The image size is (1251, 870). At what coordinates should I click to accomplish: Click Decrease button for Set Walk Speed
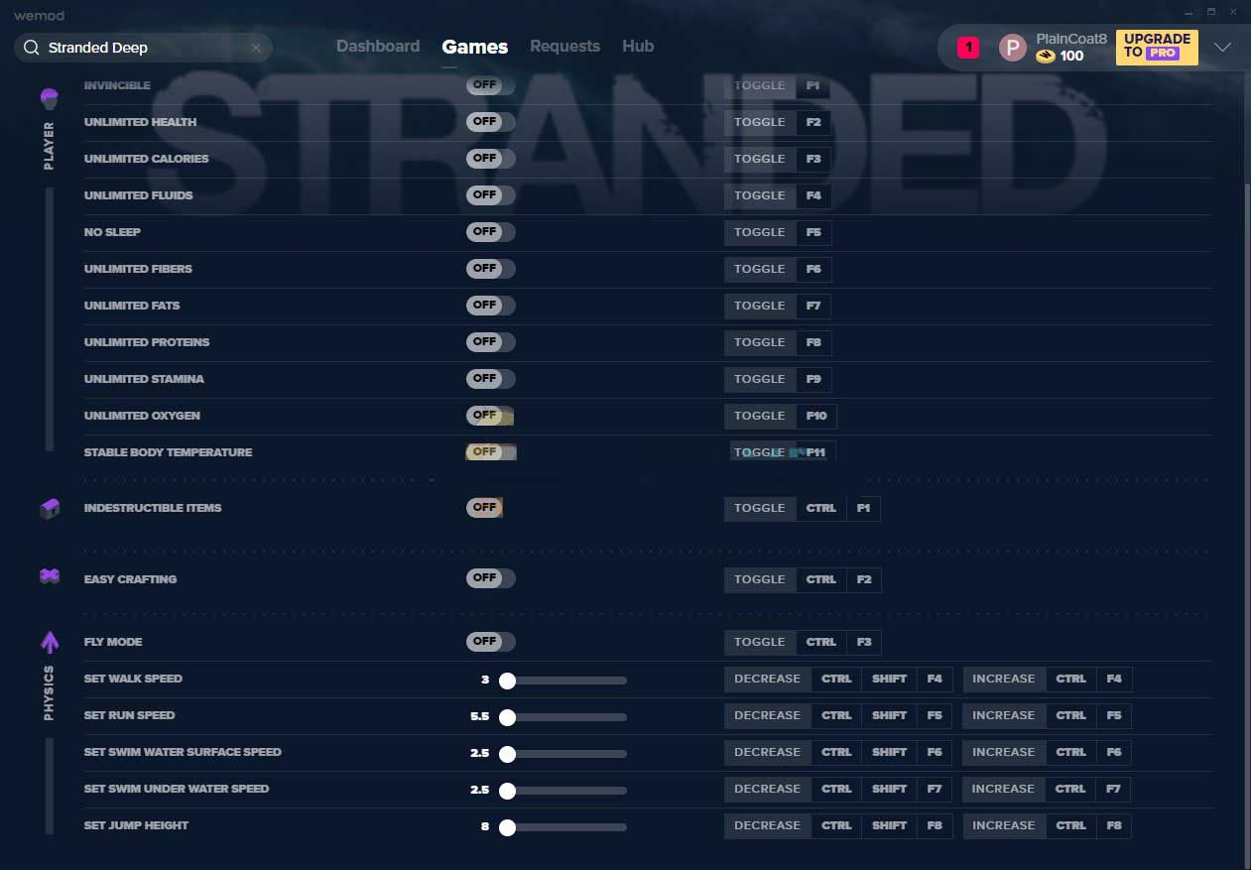[767, 679]
